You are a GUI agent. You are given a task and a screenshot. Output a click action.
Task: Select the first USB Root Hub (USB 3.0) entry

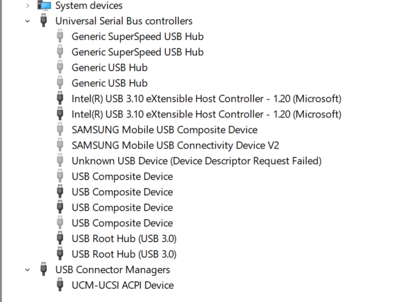click(x=124, y=238)
